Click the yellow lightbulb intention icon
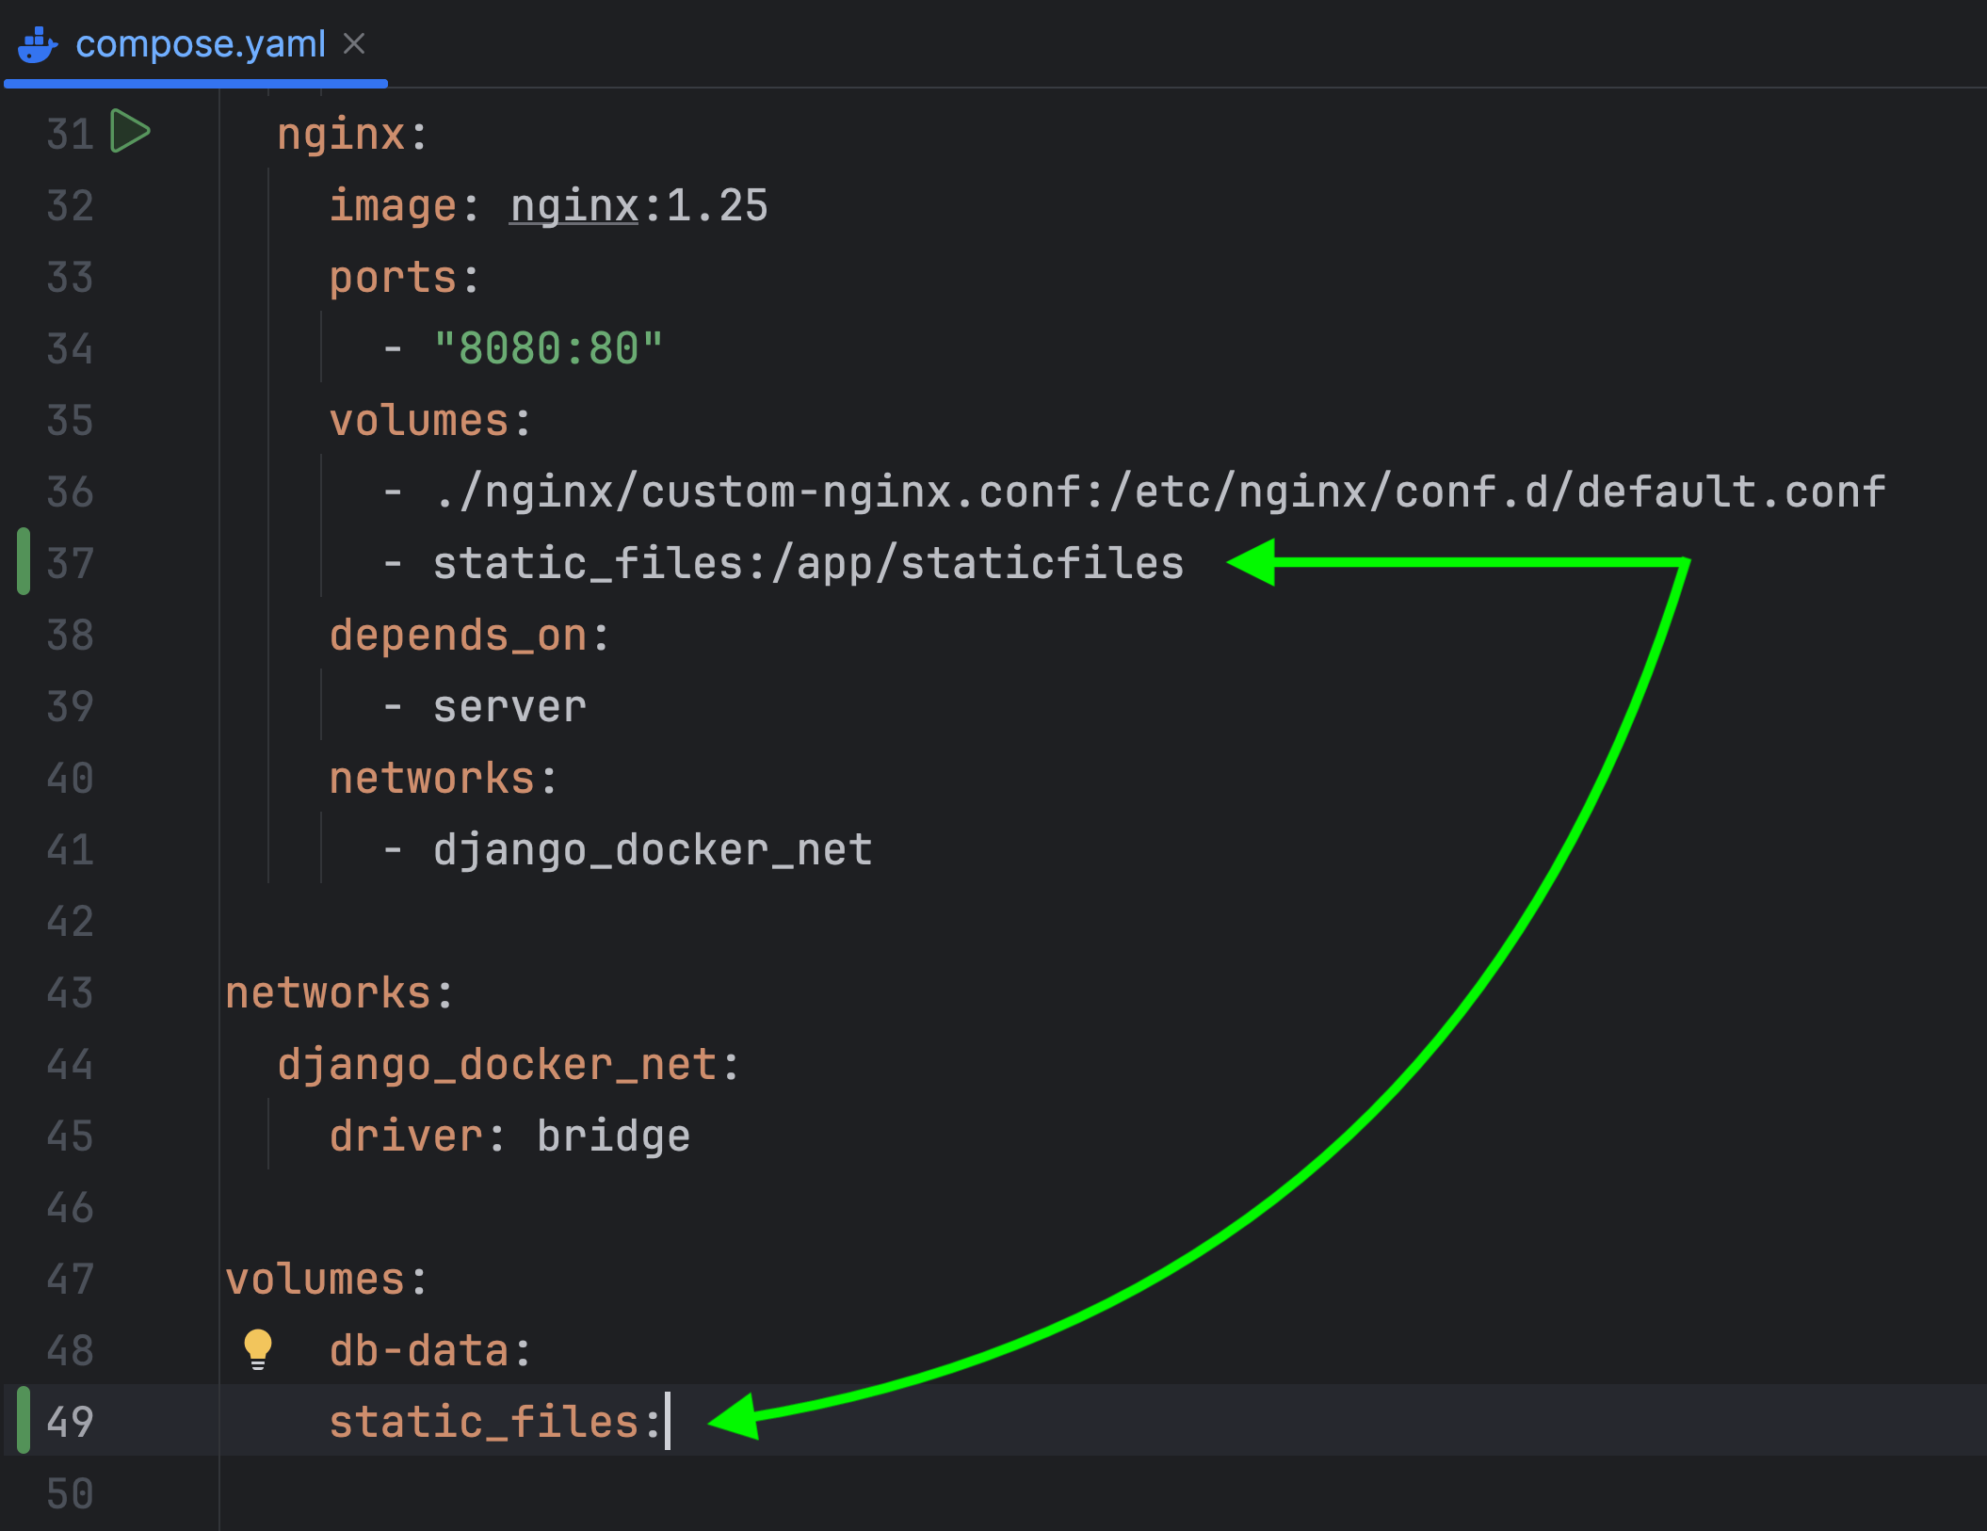Viewport: 1987px width, 1531px height. tap(257, 1348)
